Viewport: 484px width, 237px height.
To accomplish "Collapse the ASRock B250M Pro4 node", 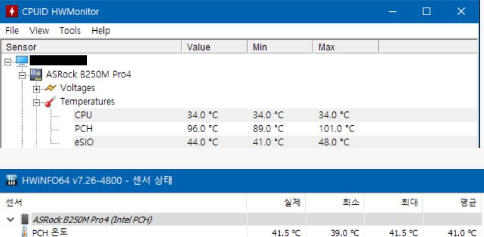I will [22, 75].
